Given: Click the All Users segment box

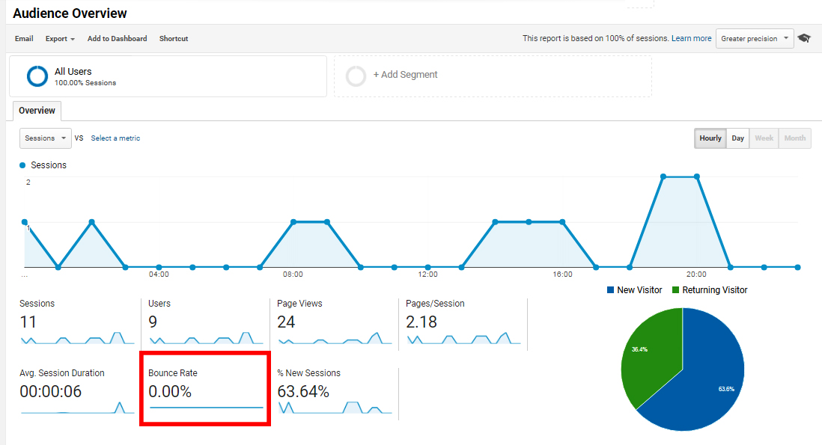Looking at the screenshot, I should (x=168, y=76).
